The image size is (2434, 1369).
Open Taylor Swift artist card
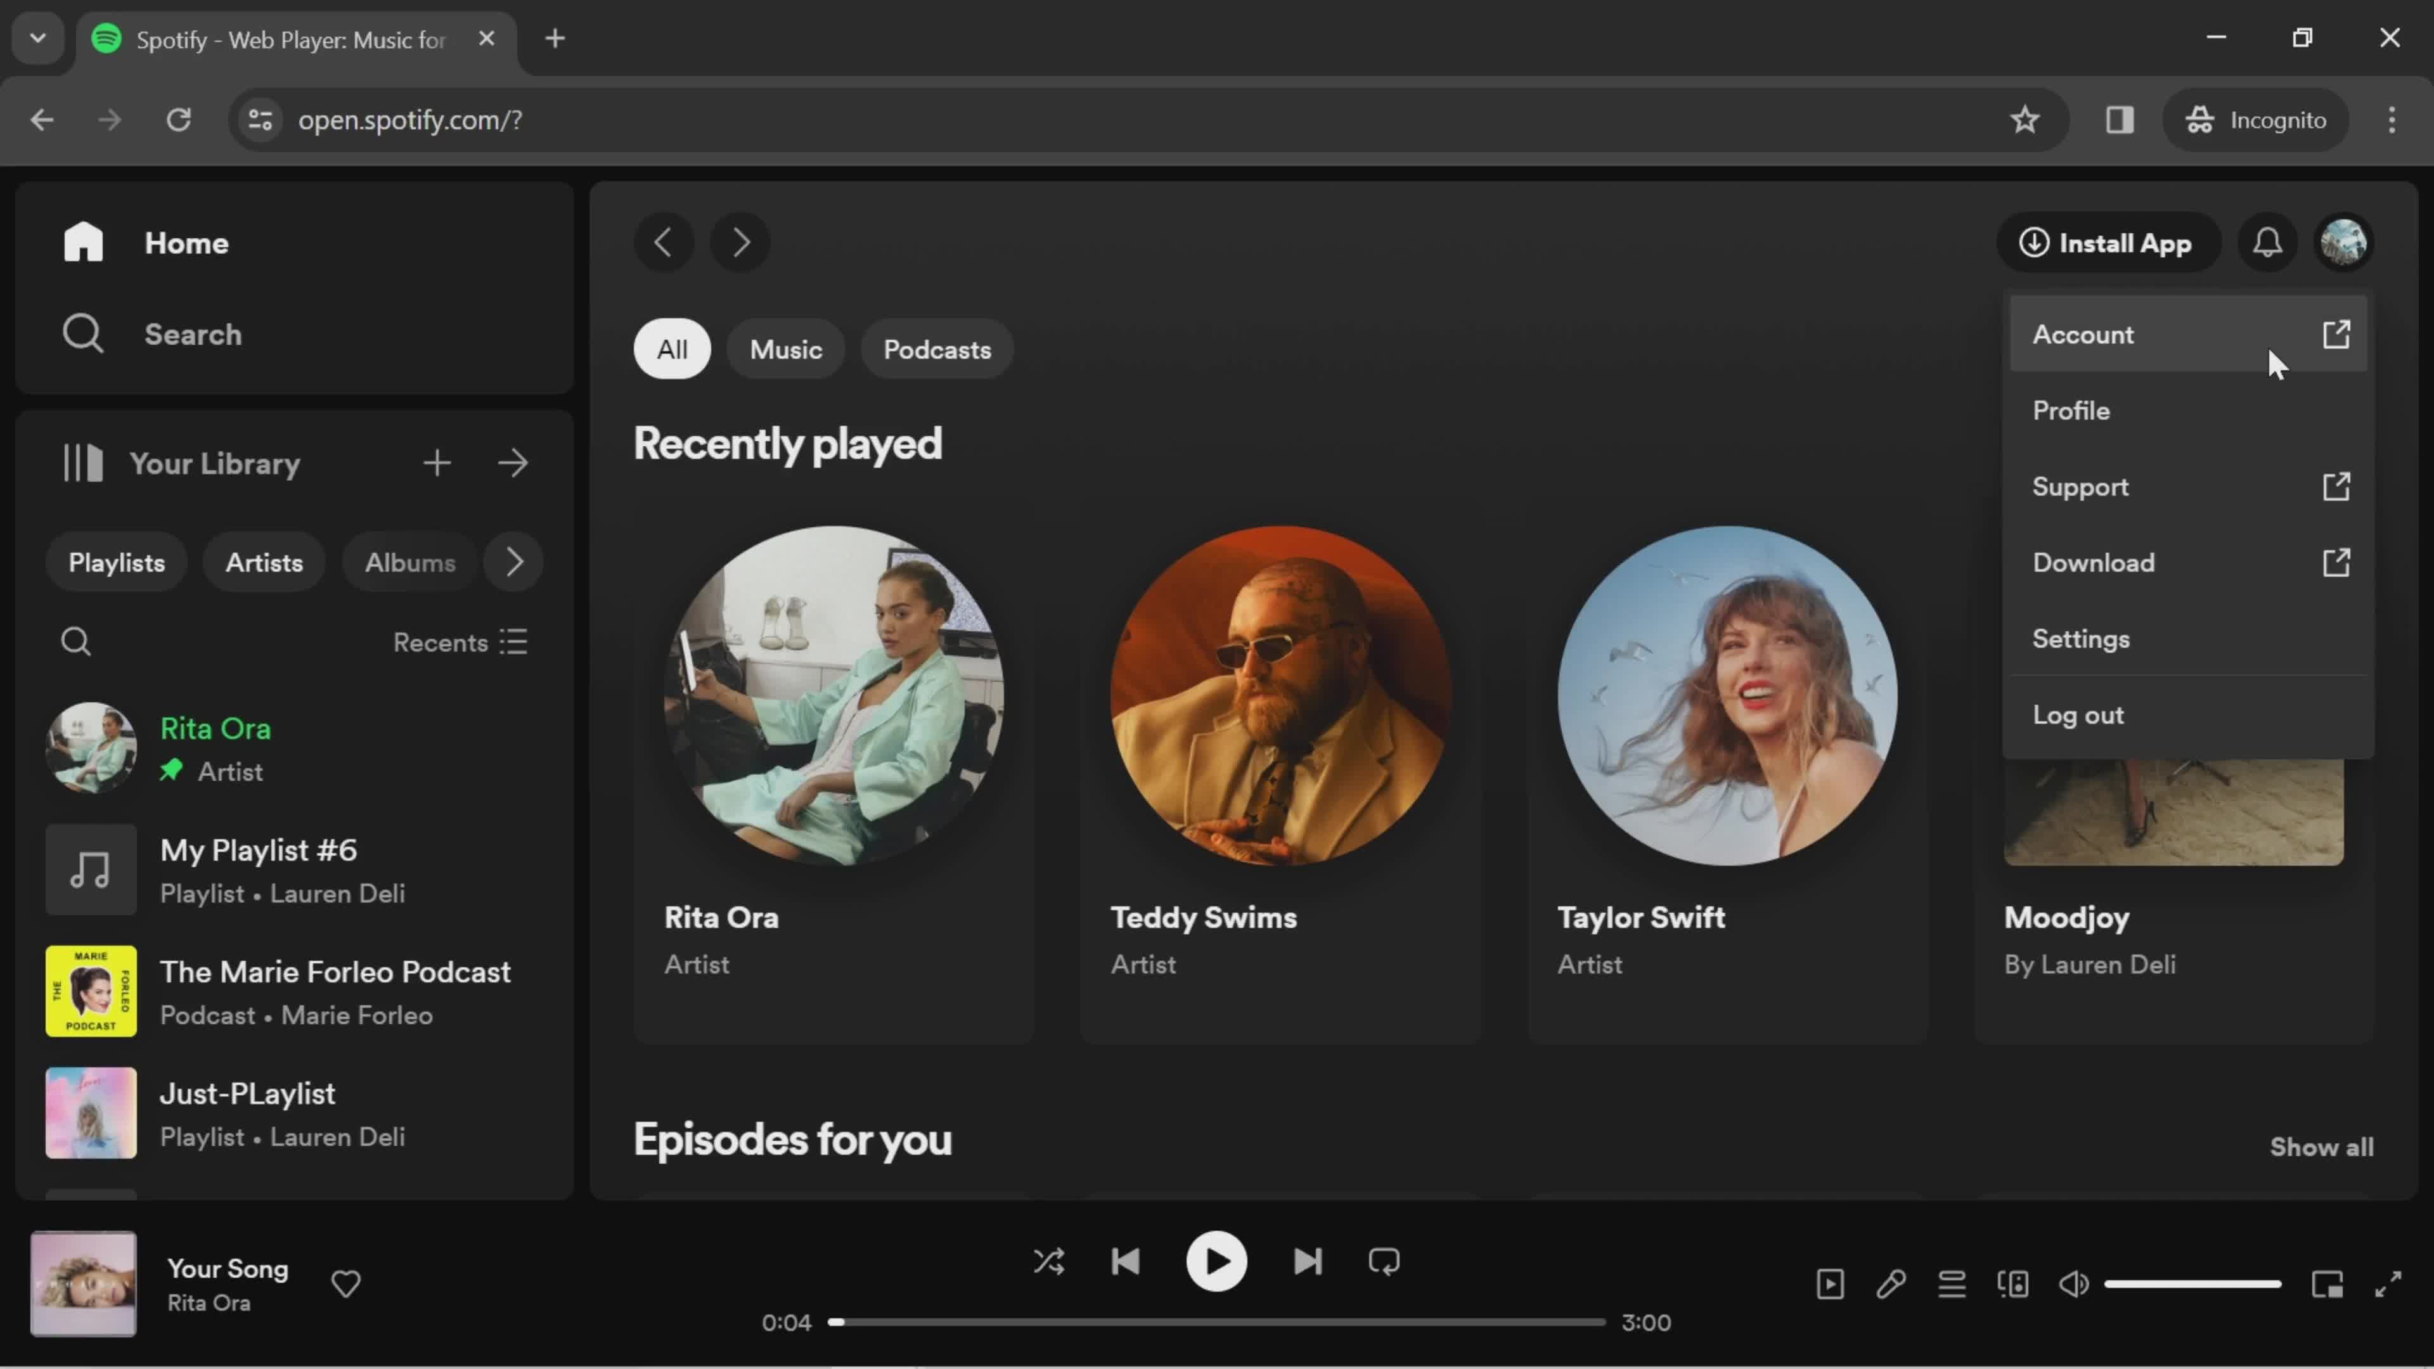[x=1727, y=770]
